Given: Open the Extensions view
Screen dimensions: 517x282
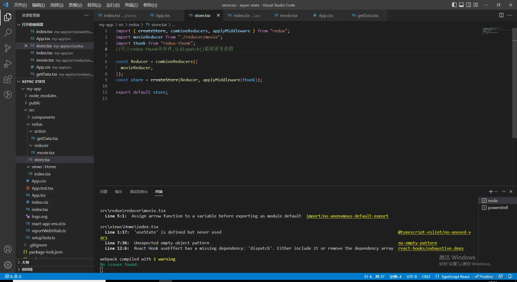Looking at the screenshot, I should pyautogui.click(x=8, y=79).
